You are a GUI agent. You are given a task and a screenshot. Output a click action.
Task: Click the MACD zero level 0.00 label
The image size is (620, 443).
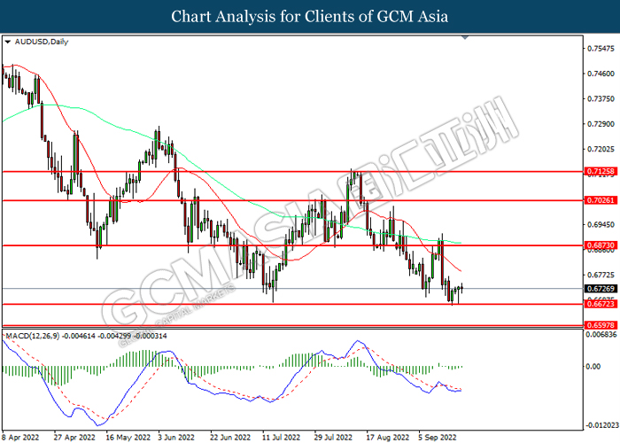click(x=593, y=366)
